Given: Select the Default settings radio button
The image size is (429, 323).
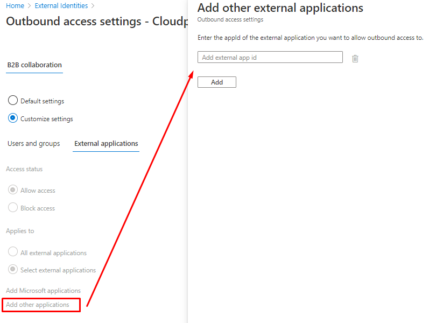Looking at the screenshot, I should tap(13, 101).
